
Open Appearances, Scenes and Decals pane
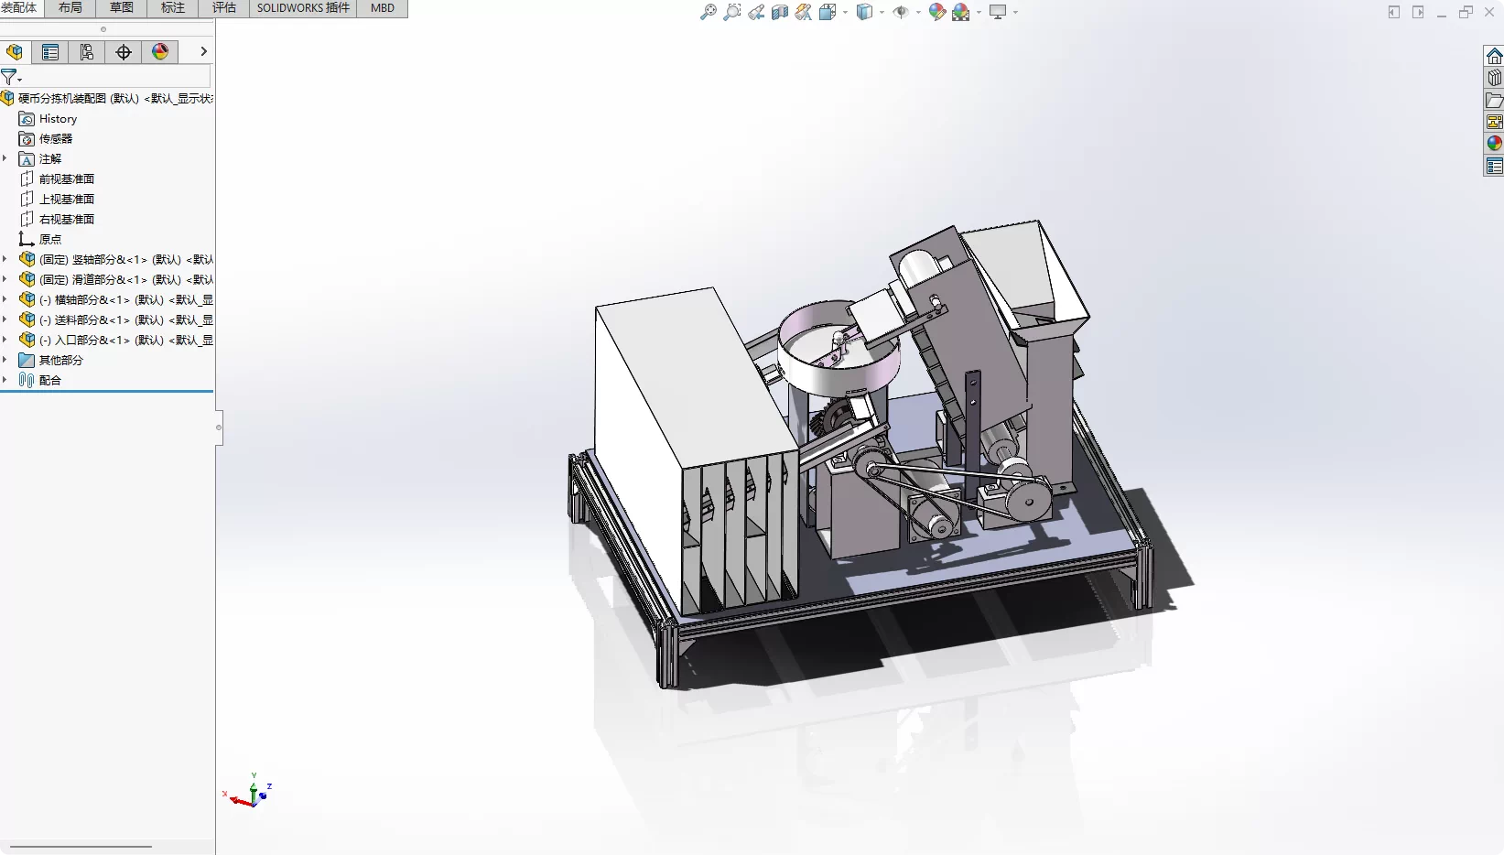1494,144
